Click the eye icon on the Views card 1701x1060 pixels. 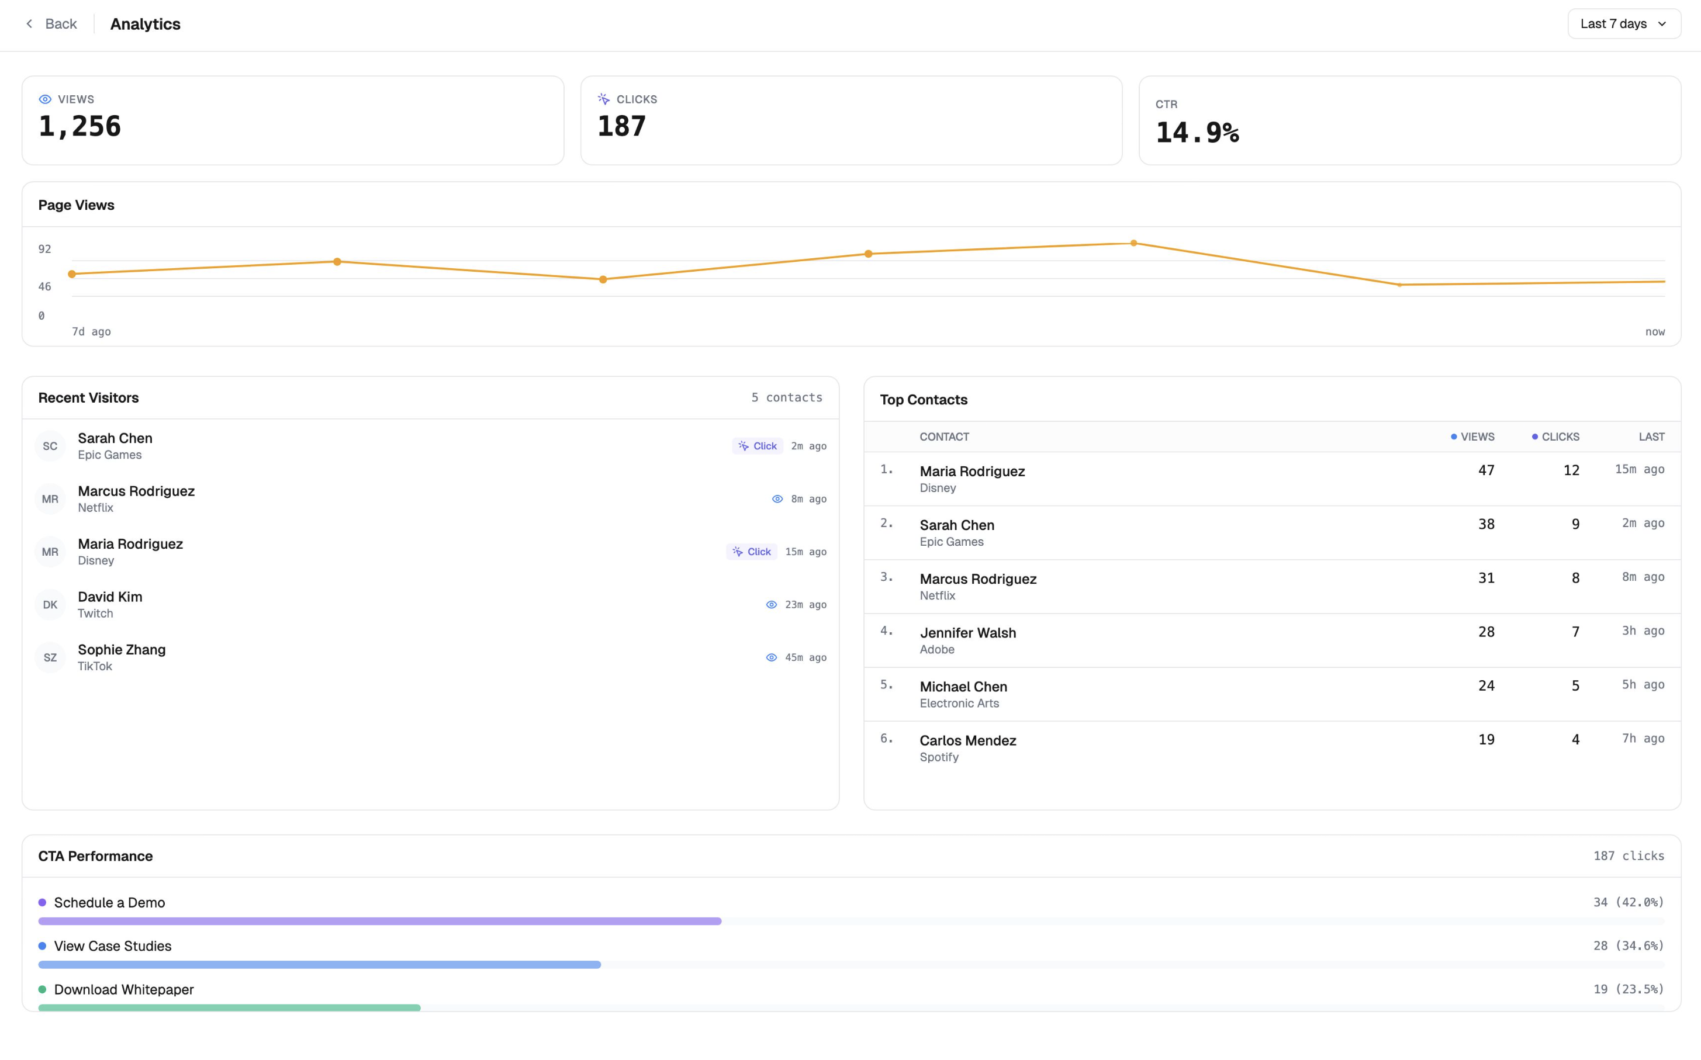pyautogui.click(x=45, y=99)
